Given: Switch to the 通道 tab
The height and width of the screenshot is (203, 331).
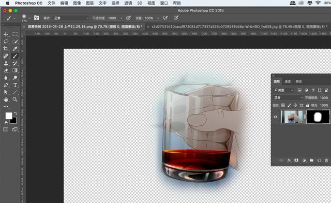Looking at the screenshot, I should (x=288, y=81).
